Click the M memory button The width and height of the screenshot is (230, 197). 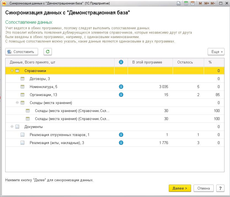tap(200, 3)
